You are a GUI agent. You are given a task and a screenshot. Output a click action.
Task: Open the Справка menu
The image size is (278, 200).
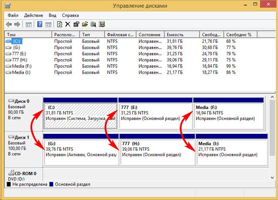[70, 15]
